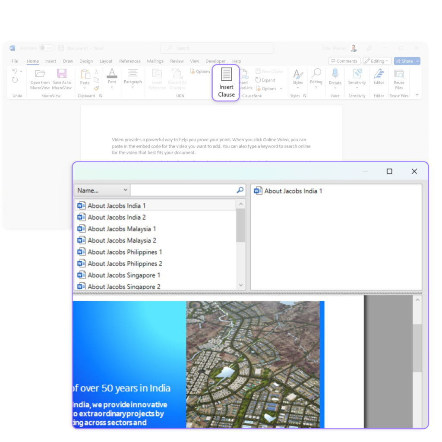442x442 pixels.
Task: Select About Jacobs Singapore 2
Action: click(155, 286)
